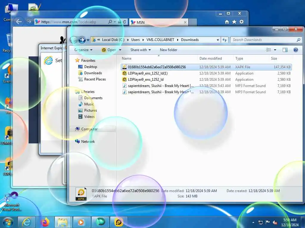Screen dimensions: 305x228
Task: Click VM1.COLLABNET in the address breadcrumb
Action: (160, 40)
